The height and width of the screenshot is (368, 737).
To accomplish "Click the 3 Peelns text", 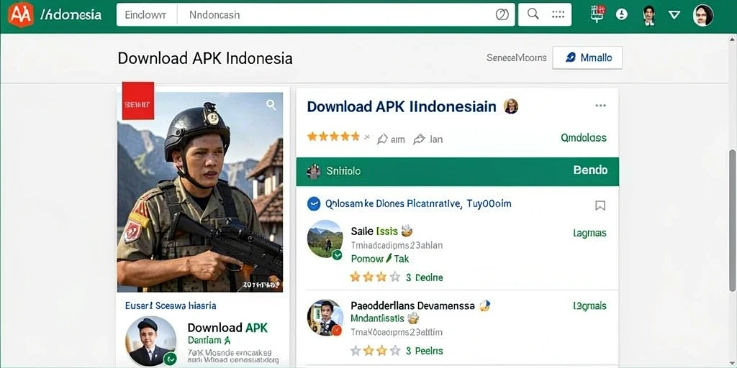I will [x=425, y=351].
